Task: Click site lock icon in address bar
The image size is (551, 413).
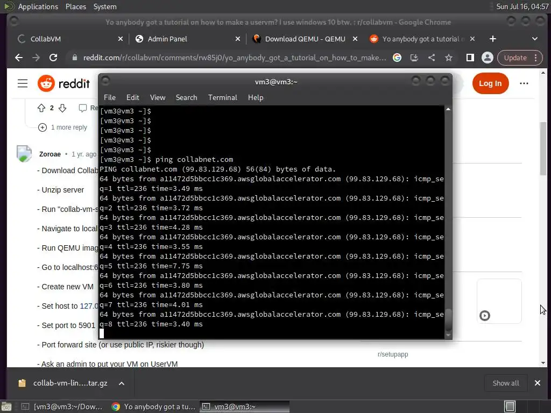Action: click(74, 58)
